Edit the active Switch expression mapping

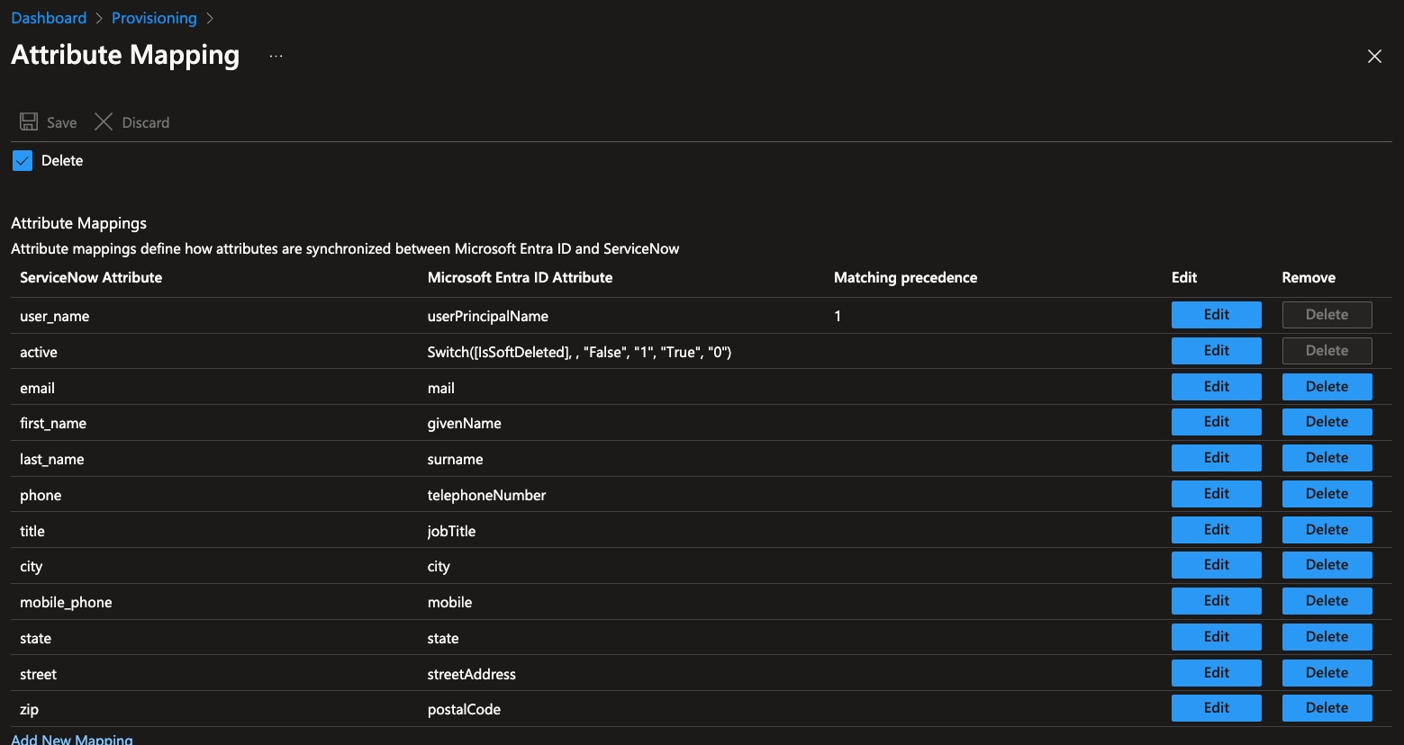(1216, 351)
